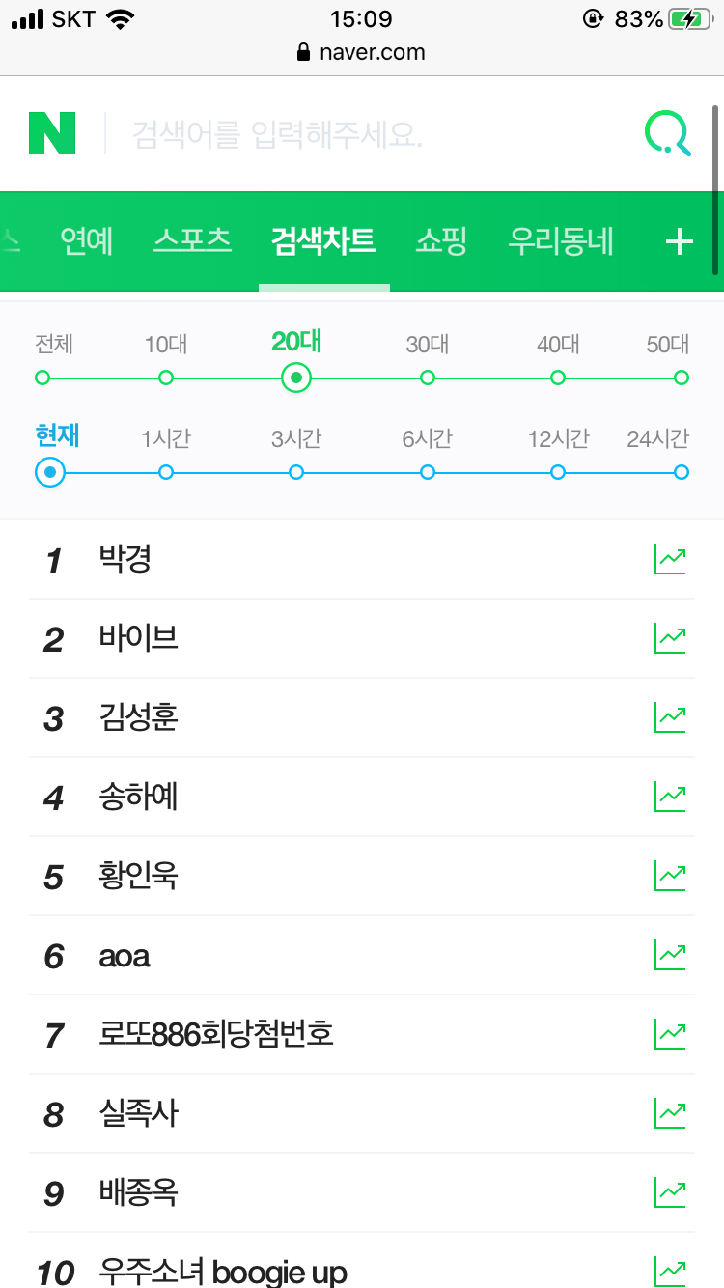
Task: Open the 우리동네 tab
Action: tap(561, 241)
